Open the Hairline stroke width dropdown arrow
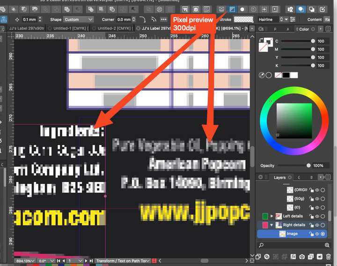This screenshot has height=266, width=337. [286, 20]
